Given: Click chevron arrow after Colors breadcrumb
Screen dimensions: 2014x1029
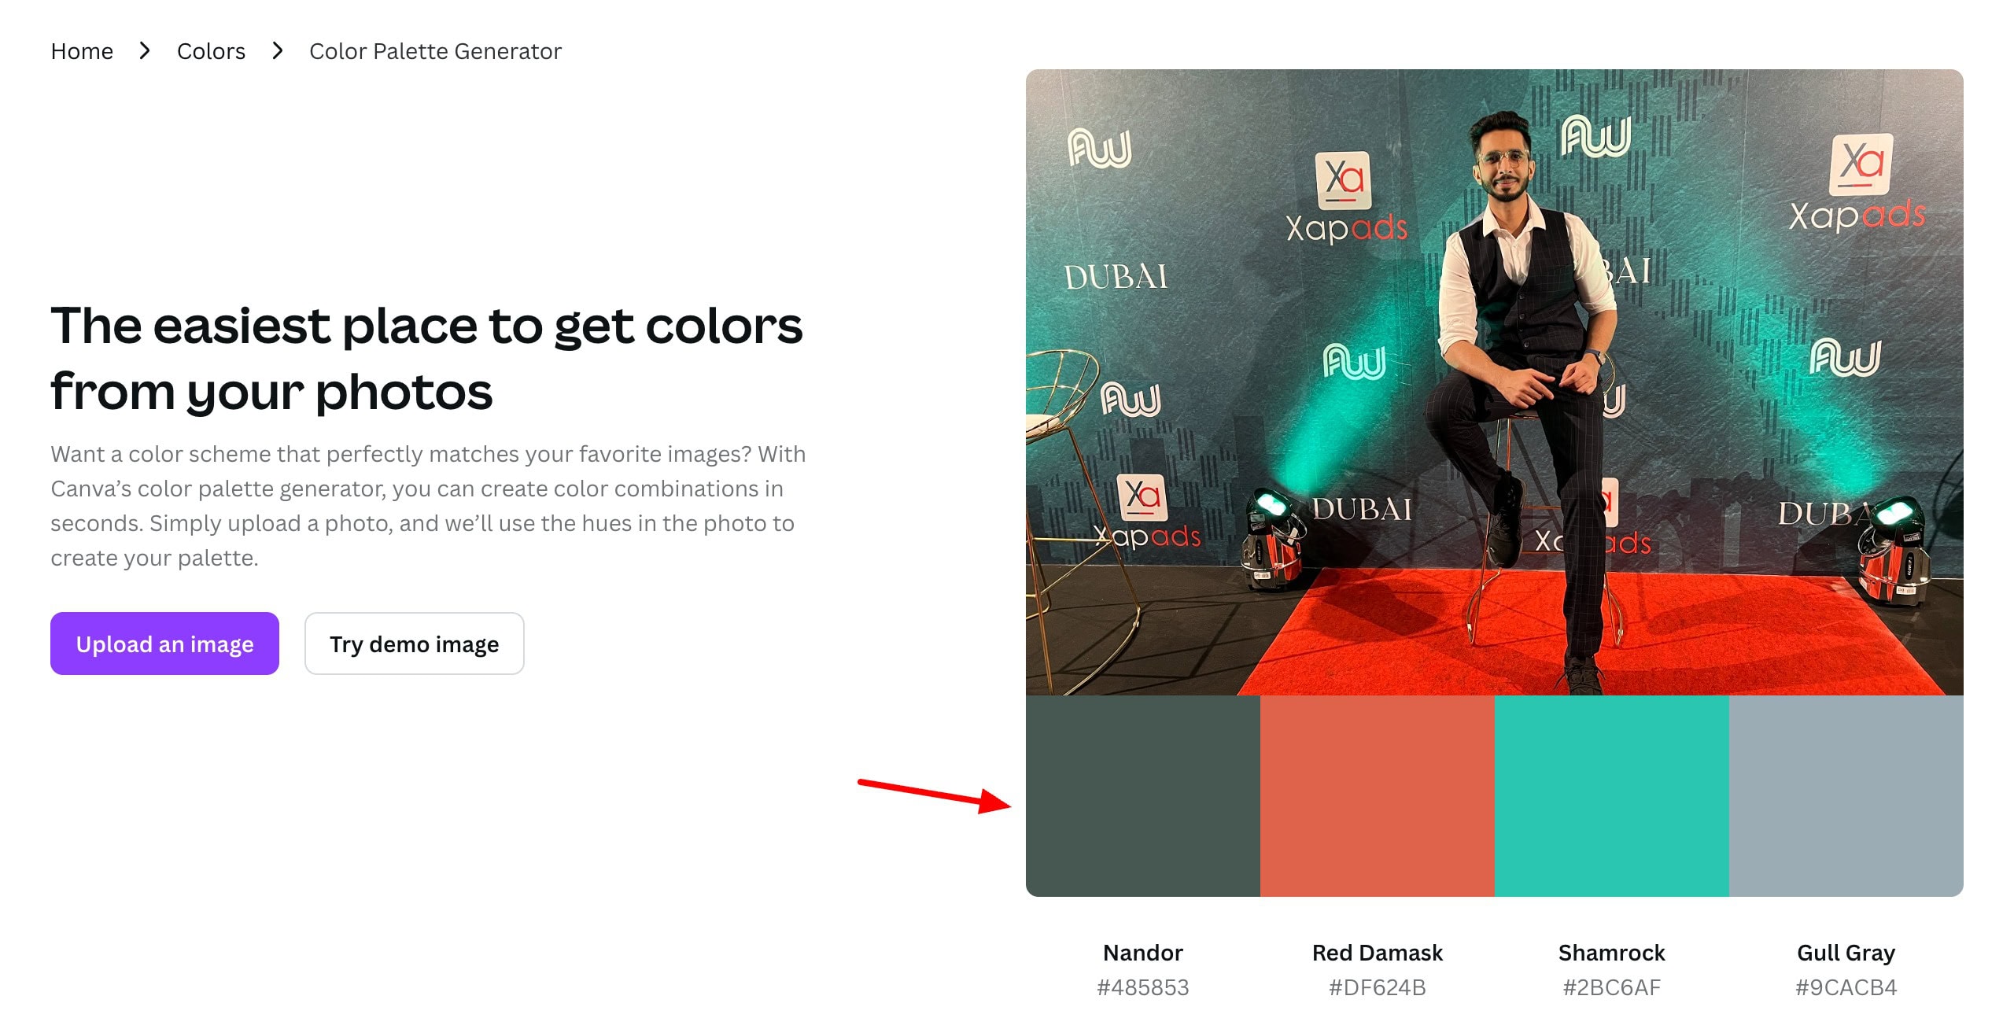Looking at the screenshot, I should pos(277,51).
